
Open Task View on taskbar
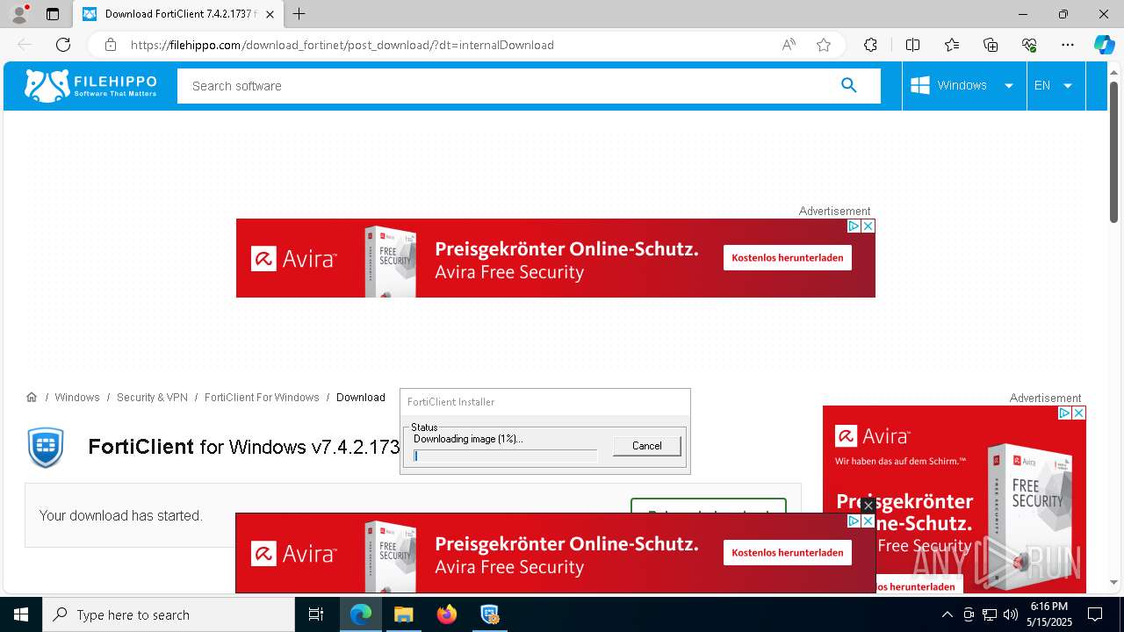tap(316, 614)
